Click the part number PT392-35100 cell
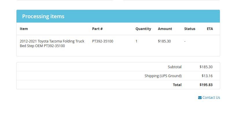Screen dimensions: 241x117 click(x=103, y=41)
